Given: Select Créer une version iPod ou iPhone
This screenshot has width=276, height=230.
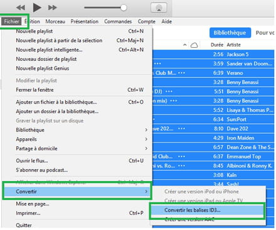Looking at the screenshot, I should [x=209, y=192].
